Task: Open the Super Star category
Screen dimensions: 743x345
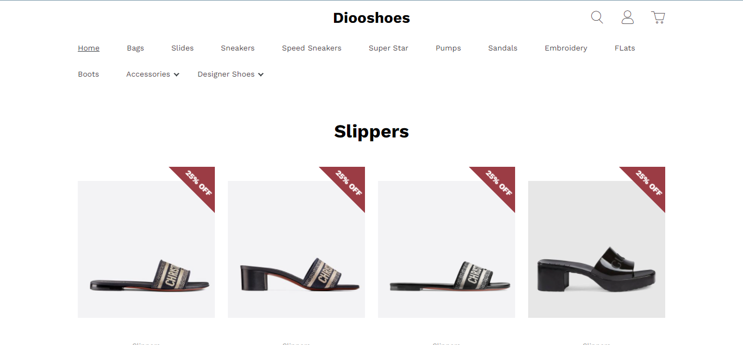Action: (388, 48)
